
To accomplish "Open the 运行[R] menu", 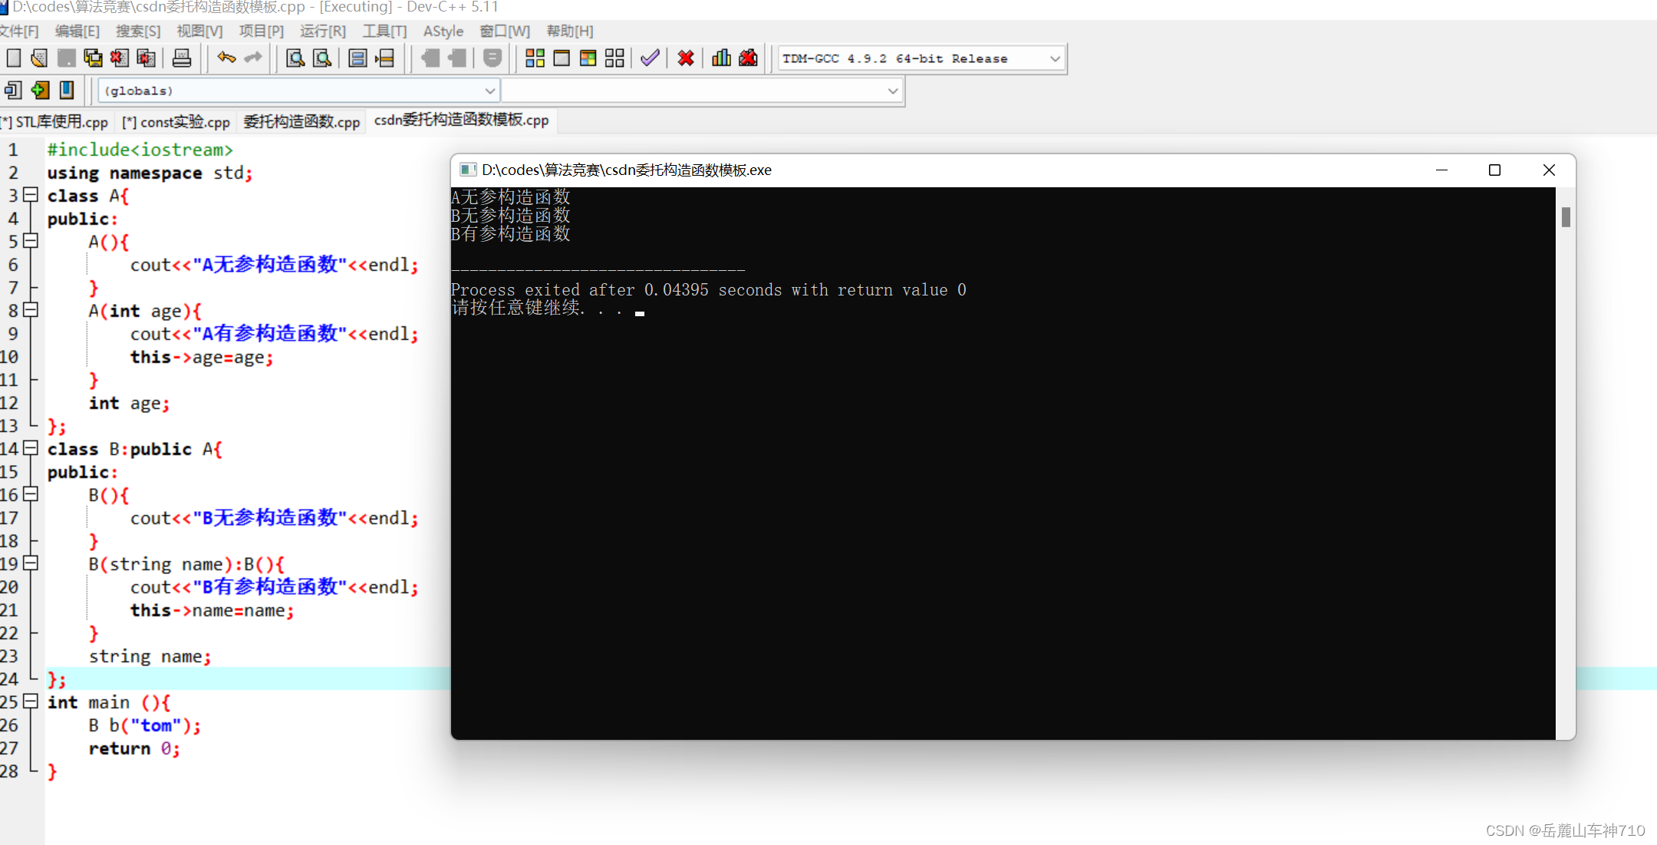I will (x=322, y=31).
